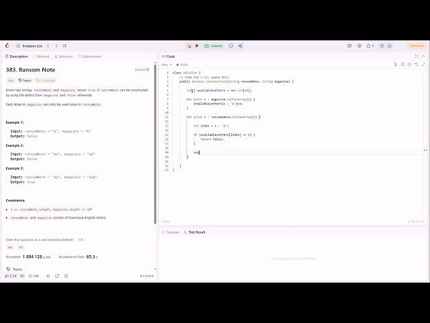
Task: Click the debugger icon beside Run
Action: (x=189, y=46)
